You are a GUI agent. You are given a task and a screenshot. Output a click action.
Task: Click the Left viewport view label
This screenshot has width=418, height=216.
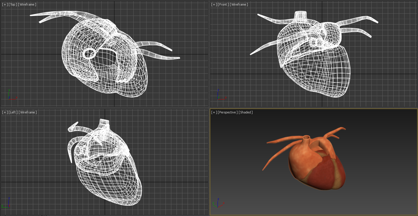pyautogui.click(x=13, y=112)
